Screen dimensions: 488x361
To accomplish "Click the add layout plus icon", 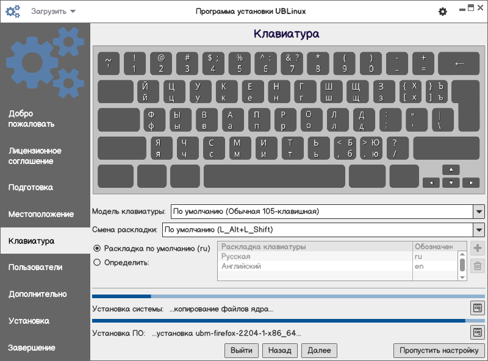I will tap(478, 248).
